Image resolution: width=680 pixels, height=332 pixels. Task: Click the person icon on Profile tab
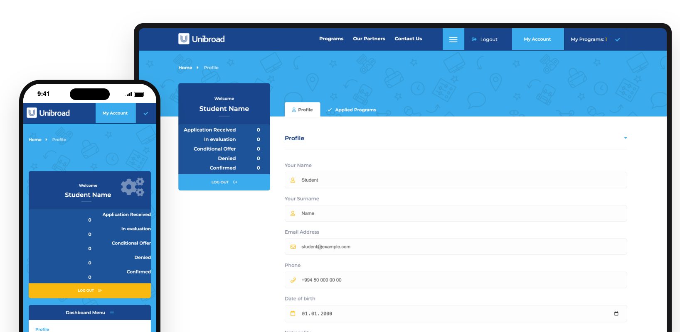(294, 110)
